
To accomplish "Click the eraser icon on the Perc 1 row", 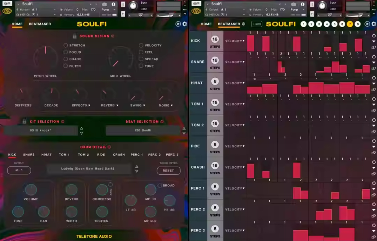I will 374,195.
